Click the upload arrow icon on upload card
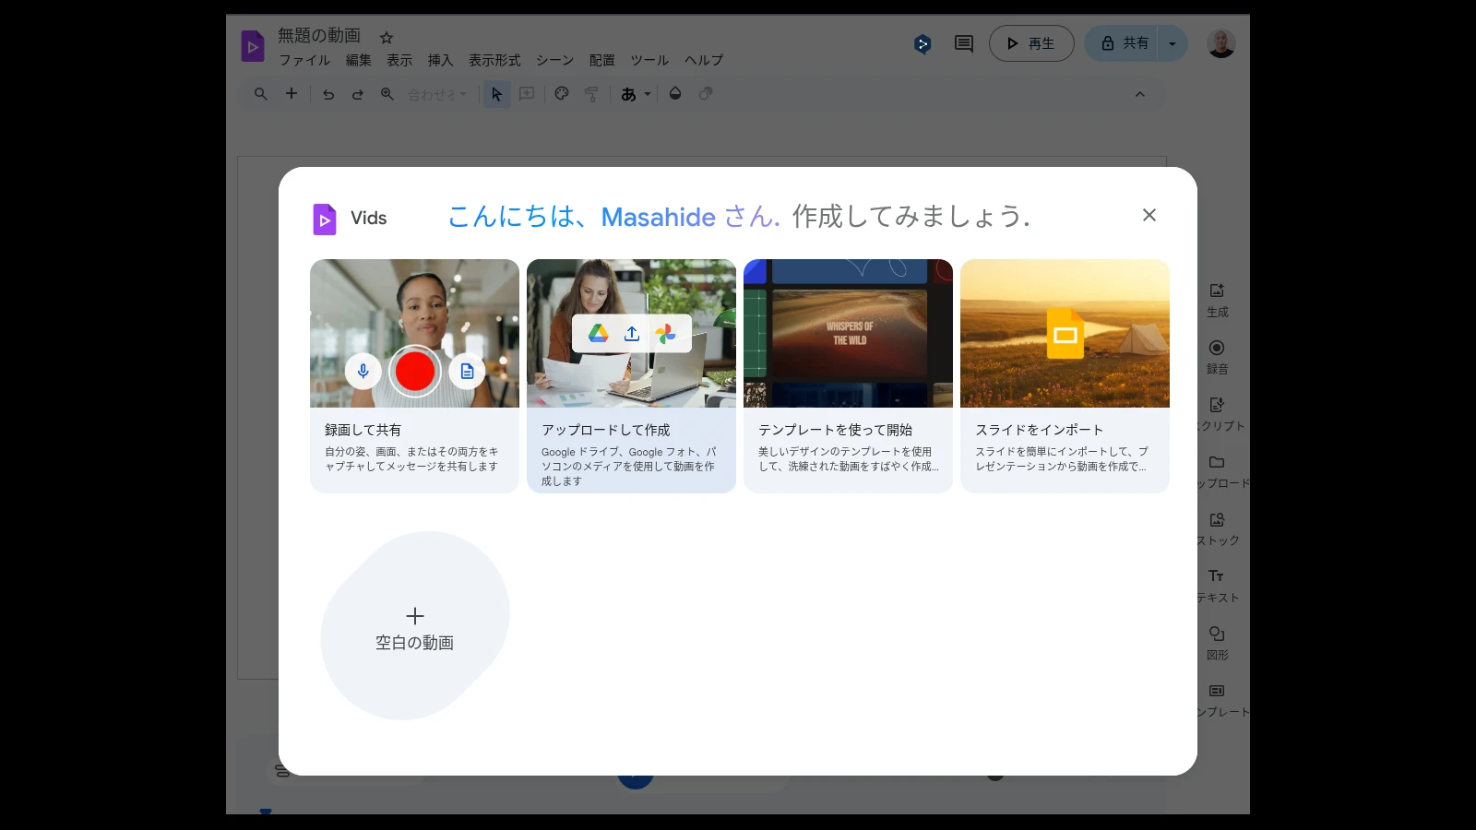The height and width of the screenshot is (830, 1476). click(x=632, y=333)
